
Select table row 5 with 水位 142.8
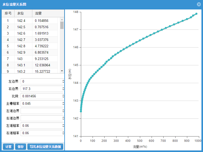pyautogui.click(x=23, y=46)
